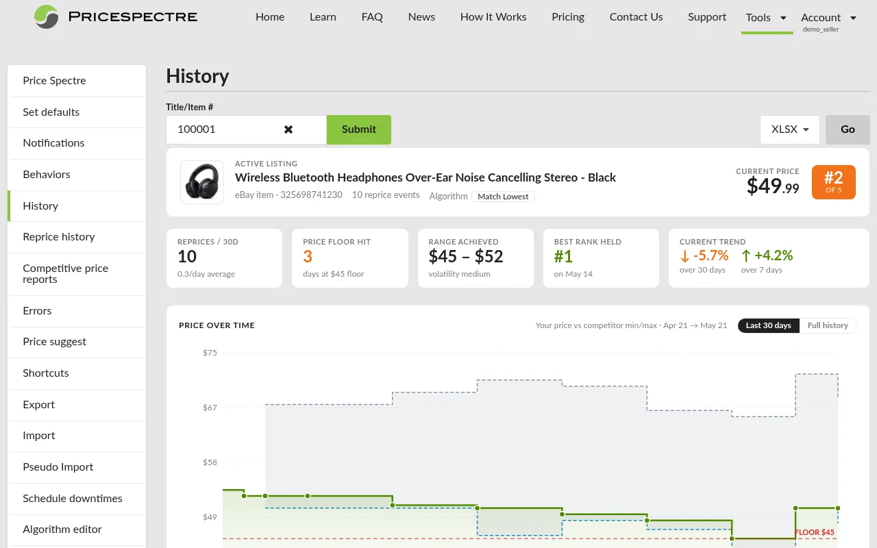The image size is (877, 548).
Task: Click the Range Achieved $45 – $52 card
Action: click(475, 258)
